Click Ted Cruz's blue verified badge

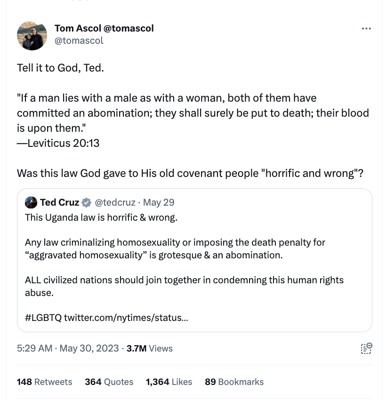(x=86, y=202)
